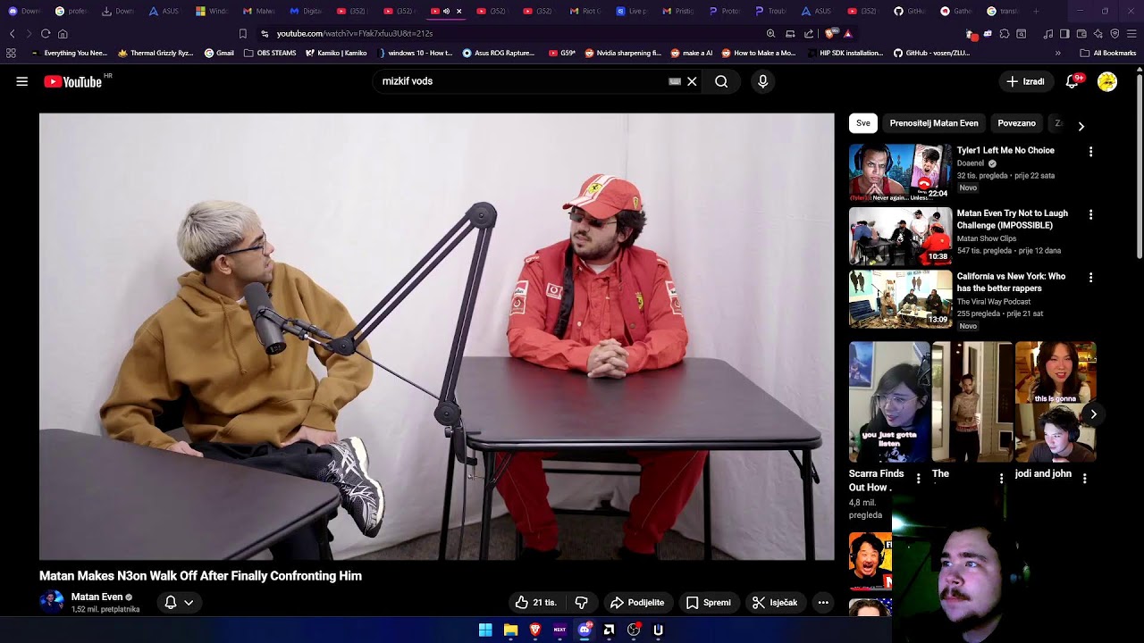1144x643 pixels.
Task: Open the jodi and john short
Action: coord(1056,402)
